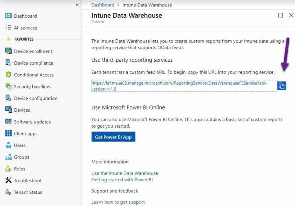Click the Favorites star icon

click(x=9, y=39)
